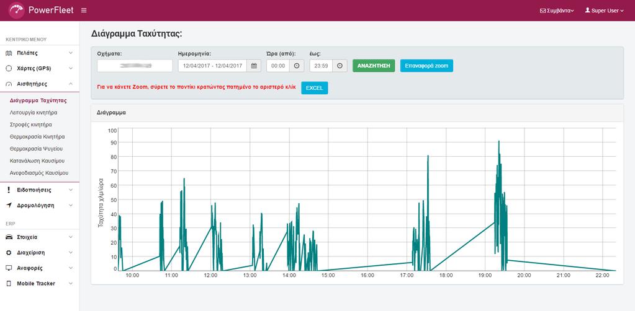Open Ανεφοδιασμός Καυσίμου submenu item

coord(39,173)
